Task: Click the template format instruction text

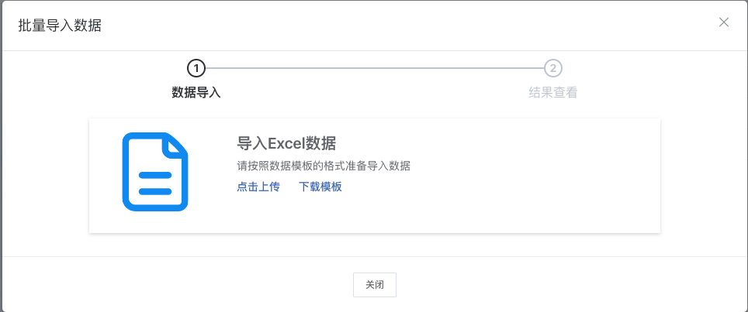Action: [323, 166]
